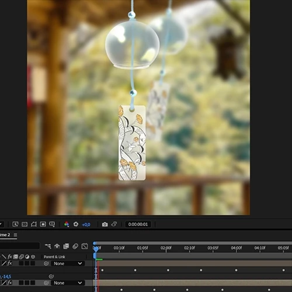
Task: Take a snapshot with the camera icon
Action: [105, 224]
